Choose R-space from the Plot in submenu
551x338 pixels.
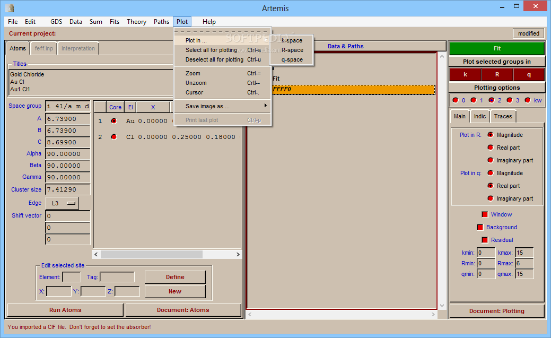(292, 50)
